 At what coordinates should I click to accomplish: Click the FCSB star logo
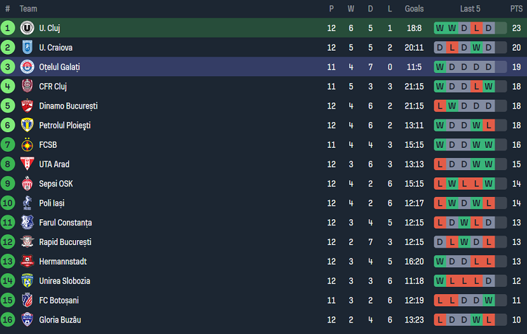(27, 145)
